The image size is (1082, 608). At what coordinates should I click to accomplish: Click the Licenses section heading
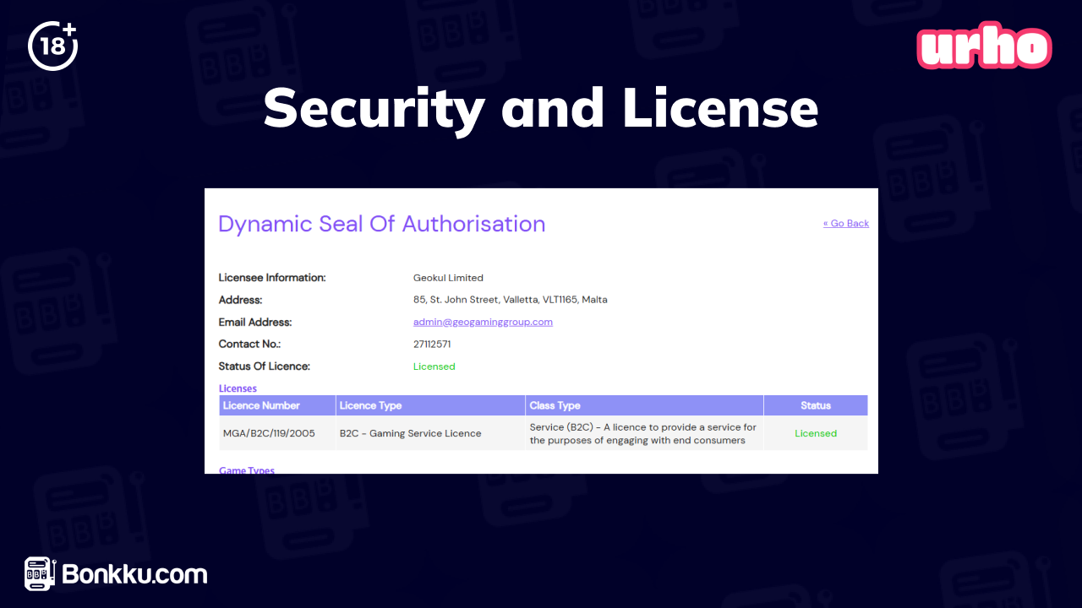tap(238, 388)
